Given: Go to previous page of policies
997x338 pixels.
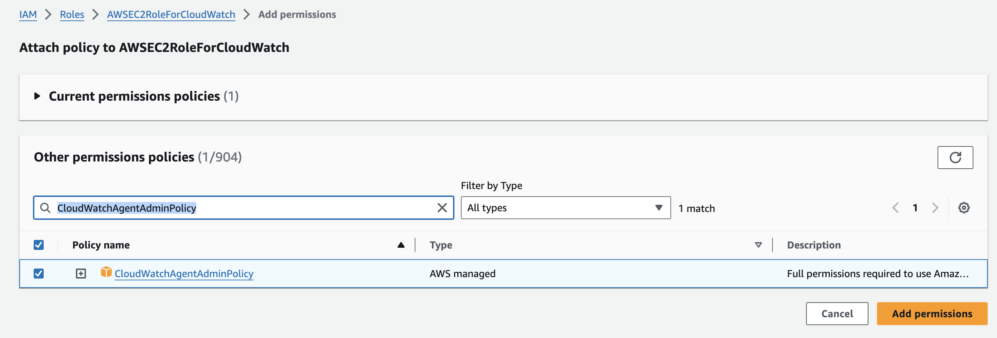Looking at the screenshot, I should (x=895, y=208).
